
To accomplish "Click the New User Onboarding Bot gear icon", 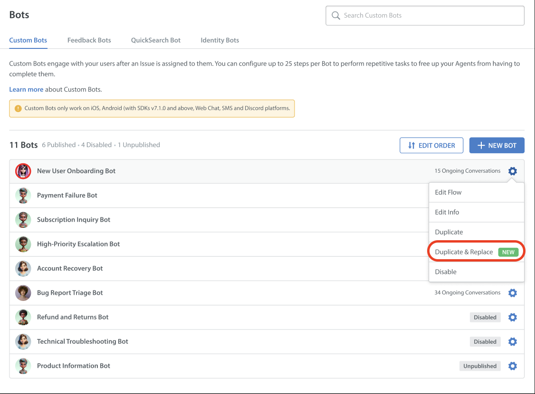I will tap(512, 171).
